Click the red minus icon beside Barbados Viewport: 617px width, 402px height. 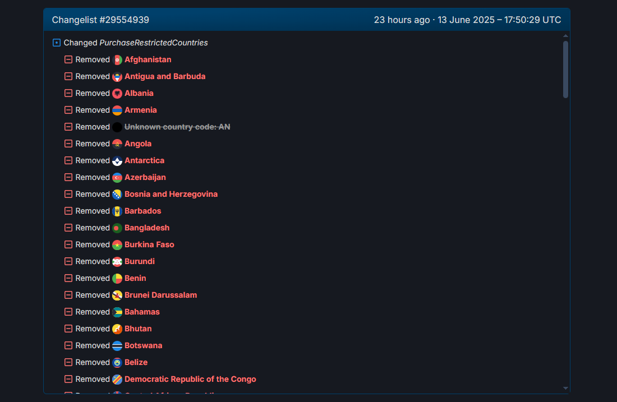click(x=68, y=211)
